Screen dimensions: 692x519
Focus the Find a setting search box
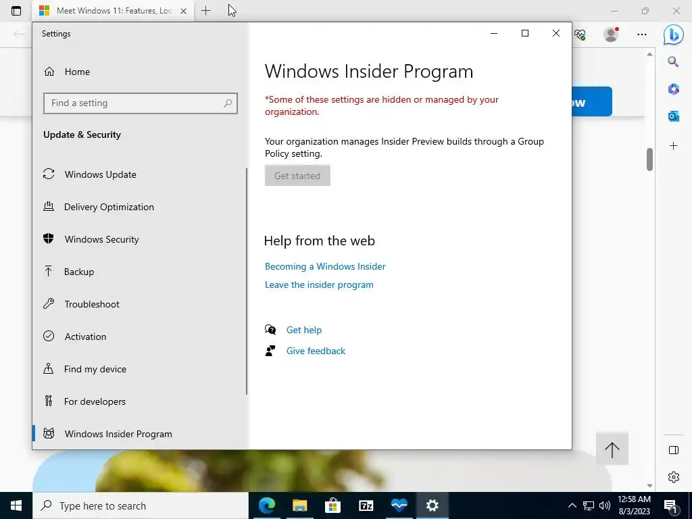point(141,103)
